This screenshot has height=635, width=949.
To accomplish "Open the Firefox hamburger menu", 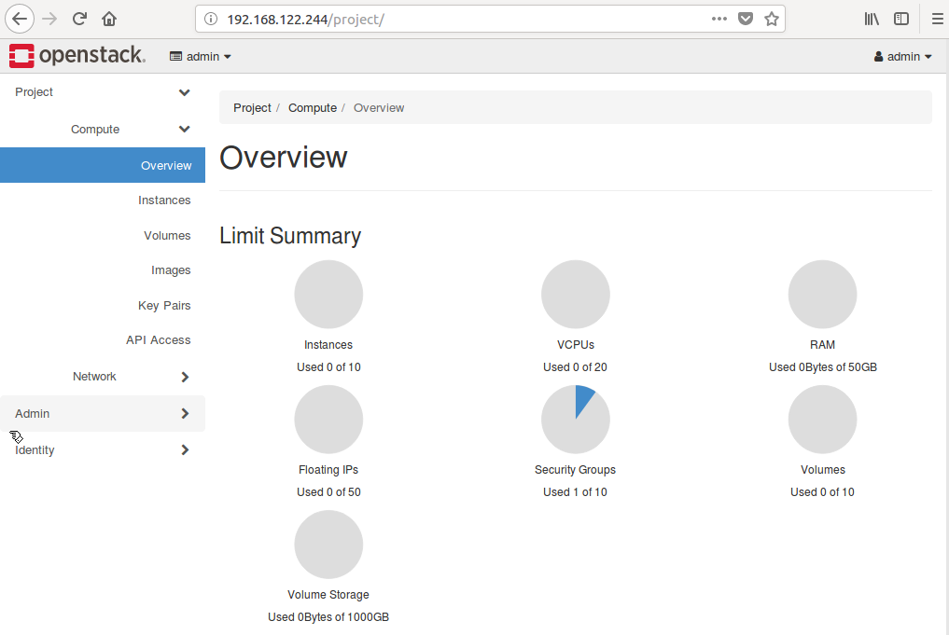I will (x=937, y=19).
